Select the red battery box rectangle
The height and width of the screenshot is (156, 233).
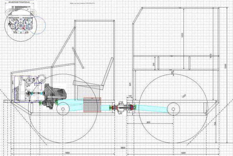(x=92, y=105)
